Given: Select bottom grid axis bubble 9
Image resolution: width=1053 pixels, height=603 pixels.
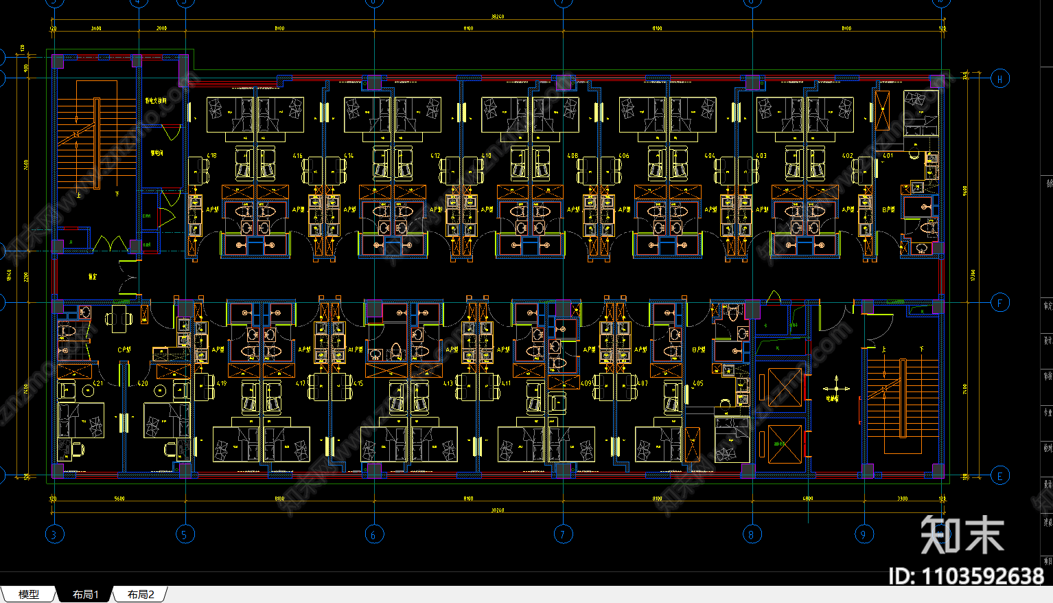Looking at the screenshot, I should 864,534.
